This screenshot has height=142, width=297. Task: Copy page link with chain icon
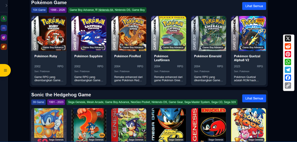pos(288,85)
